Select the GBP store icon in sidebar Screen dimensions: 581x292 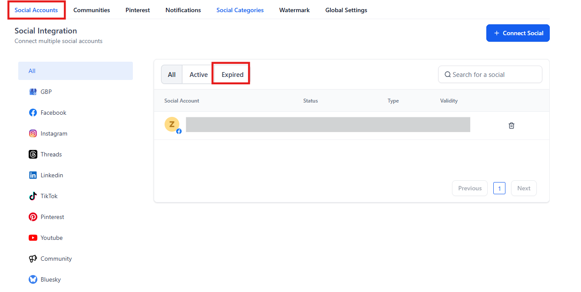coord(33,92)
